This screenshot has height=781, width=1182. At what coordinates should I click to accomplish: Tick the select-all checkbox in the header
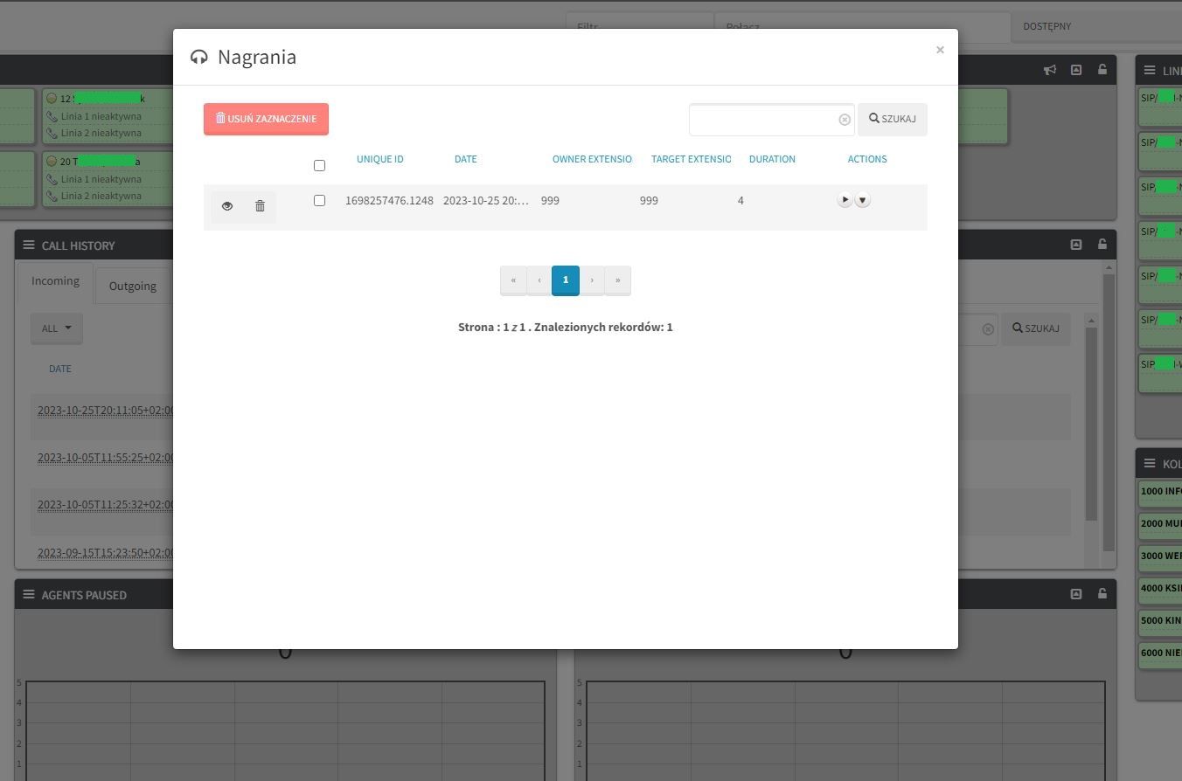tap(319, 165)
